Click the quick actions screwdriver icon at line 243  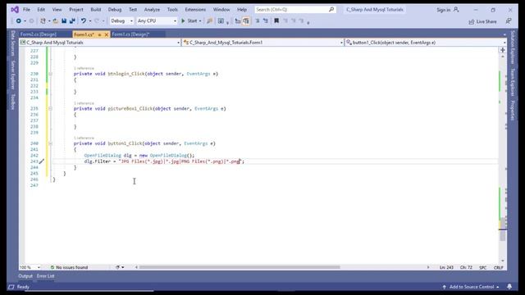(x=42, y=161)
